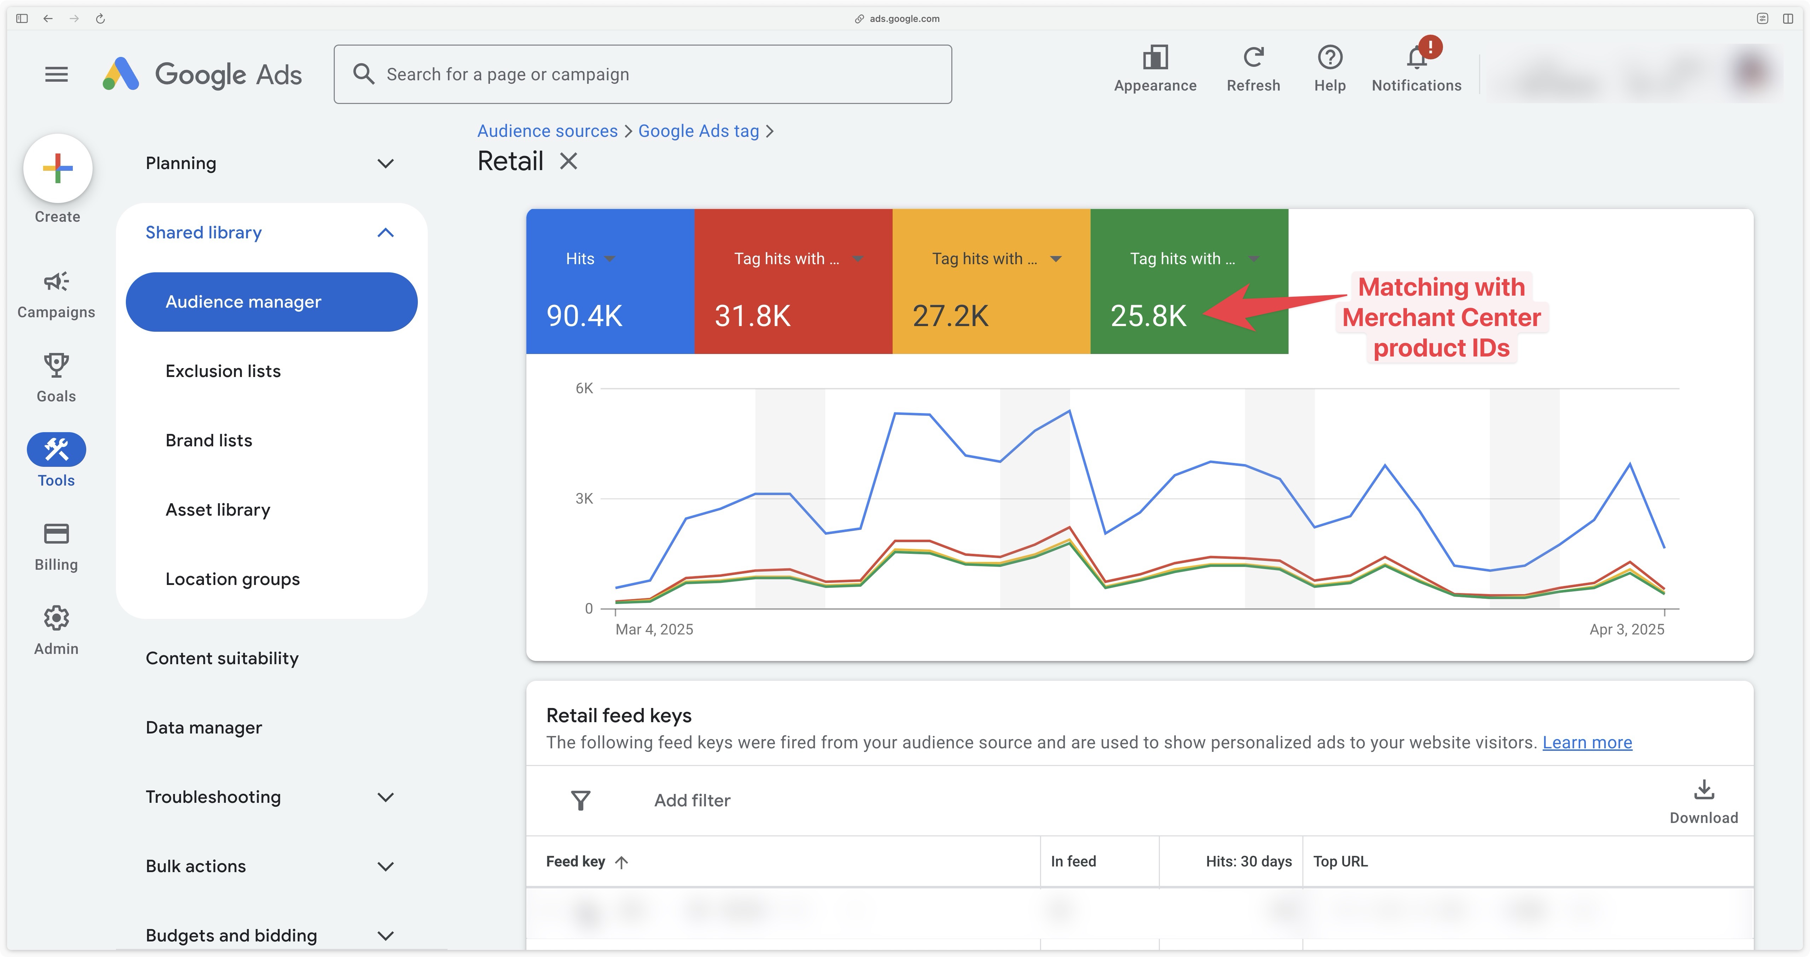Open Exclusion lists
The image size is (1810, 957).
pyautogui.click(x=223, y=371)
